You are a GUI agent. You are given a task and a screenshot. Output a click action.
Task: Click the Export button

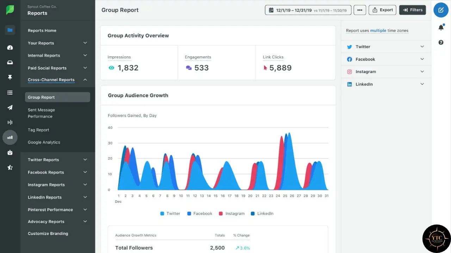382,10
